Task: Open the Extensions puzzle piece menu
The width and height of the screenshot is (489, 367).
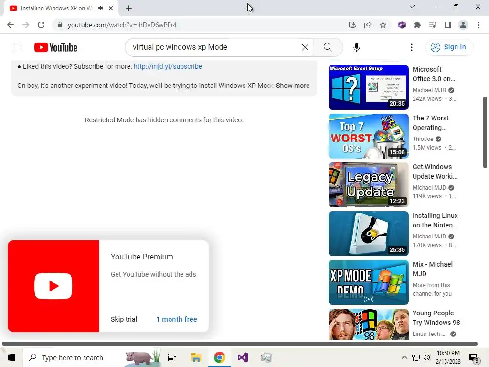Action: click(417, 25)
